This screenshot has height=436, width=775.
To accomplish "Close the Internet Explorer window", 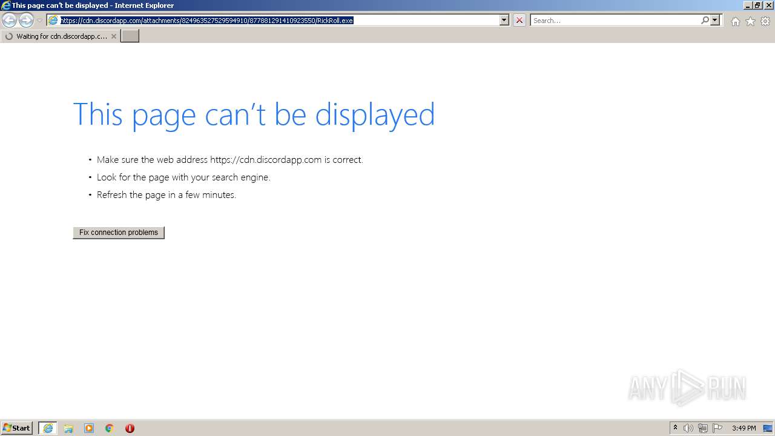I will (768, 5).
